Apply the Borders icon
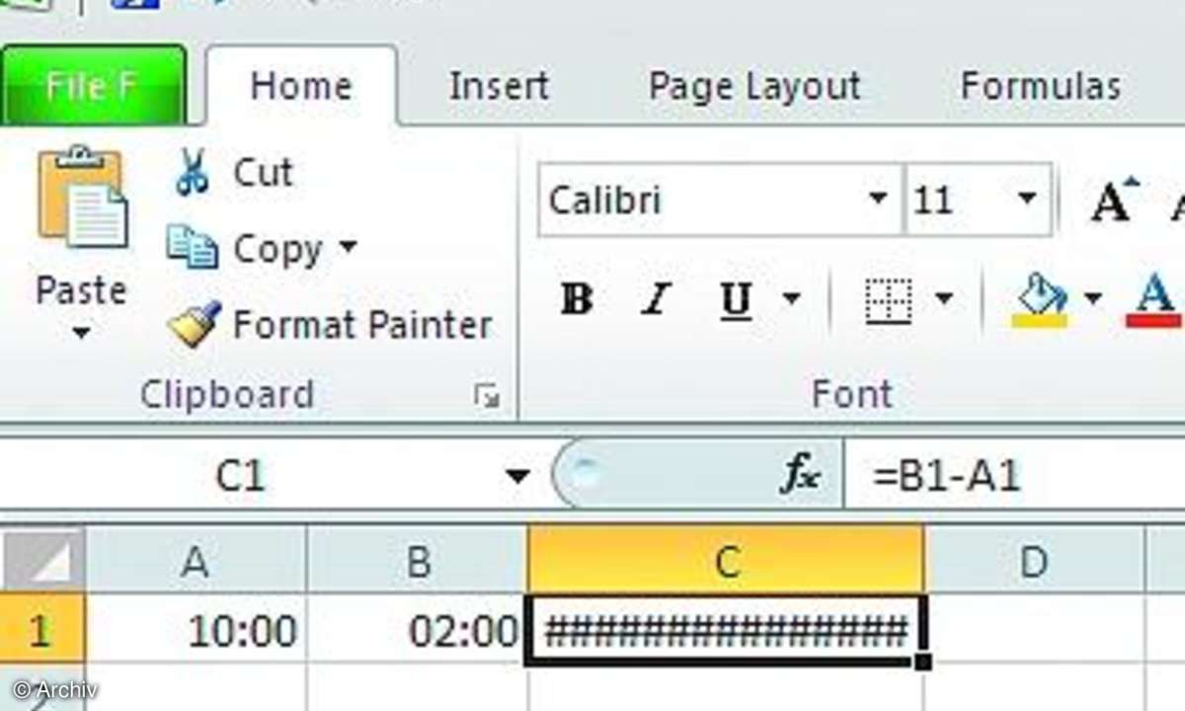1185x711 pixels. (x=888, y=299)
